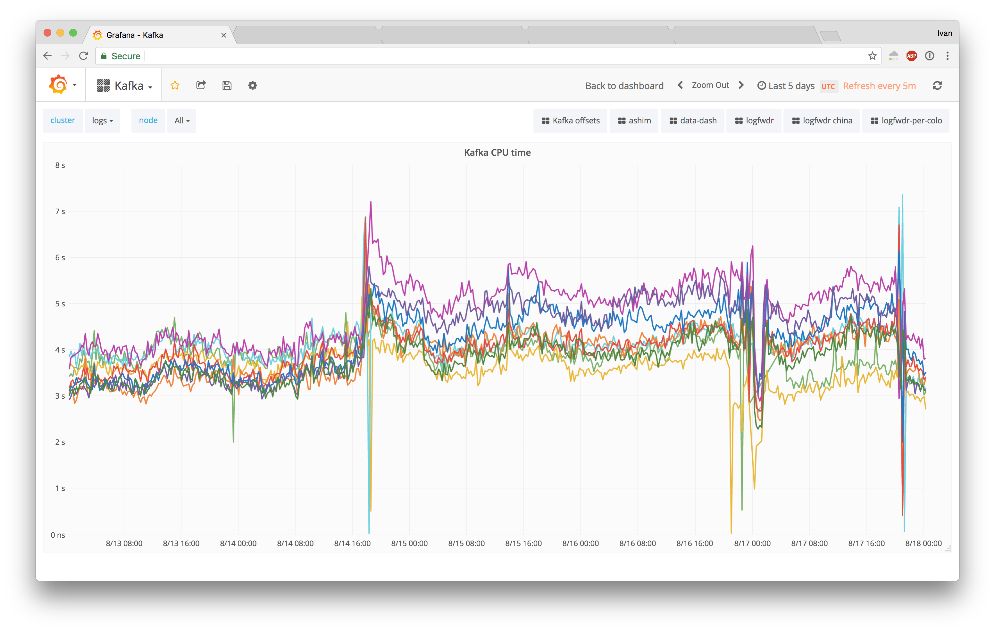
Task: Click the new tab button
Action: coord(830,36)
